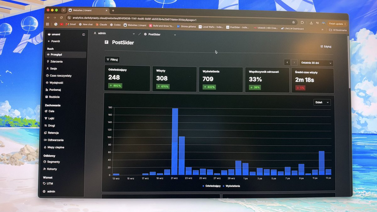
Task: Go to the Sesje sessions page
Action: pyautogui.click(x=52, y=68)
